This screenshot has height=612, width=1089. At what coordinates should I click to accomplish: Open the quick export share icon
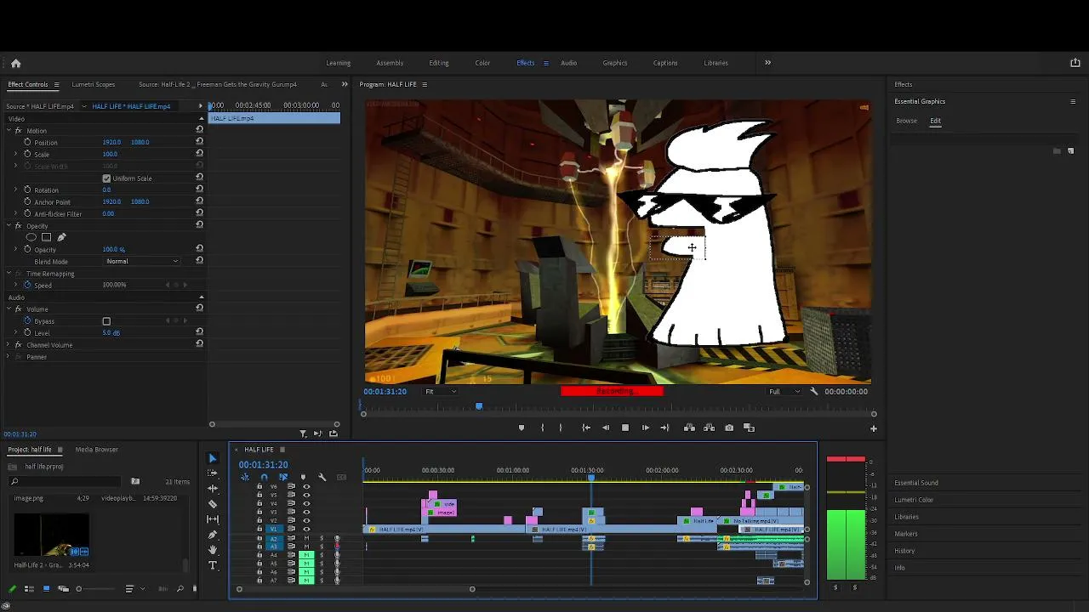click(x=1075, y=63)
